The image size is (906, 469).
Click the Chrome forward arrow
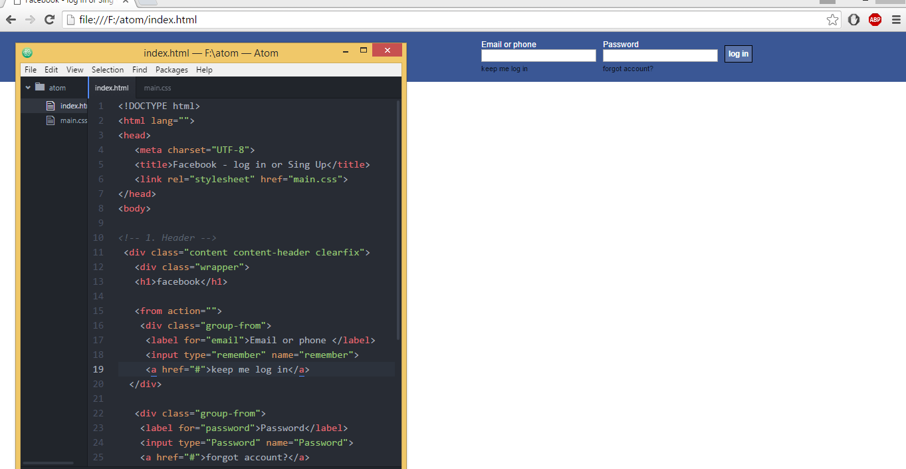tap(30, 20)
